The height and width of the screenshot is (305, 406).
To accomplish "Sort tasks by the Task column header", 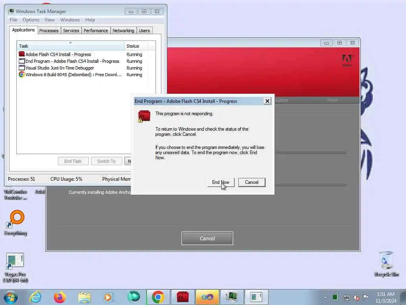I will coord(71,46).
